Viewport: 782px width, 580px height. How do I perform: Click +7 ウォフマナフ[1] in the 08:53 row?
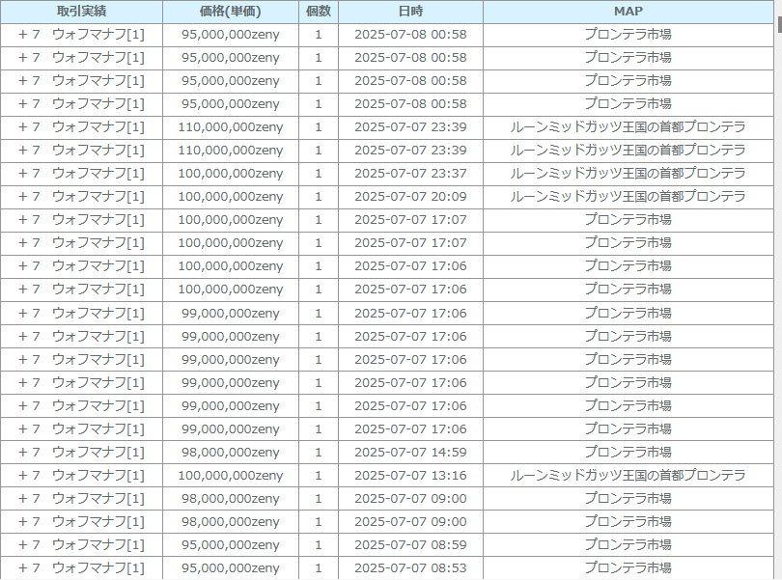pyautogui.click(x=81, y=568)
